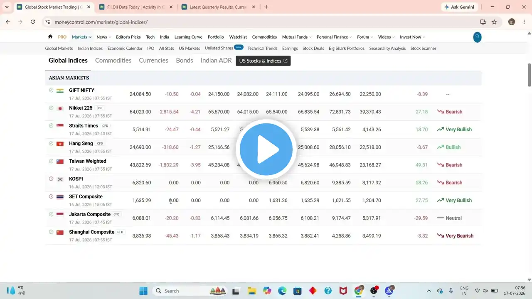Screen dimensions: 532x299
Task: Open Ask Gemini in the browser
Action: (460, 7)
